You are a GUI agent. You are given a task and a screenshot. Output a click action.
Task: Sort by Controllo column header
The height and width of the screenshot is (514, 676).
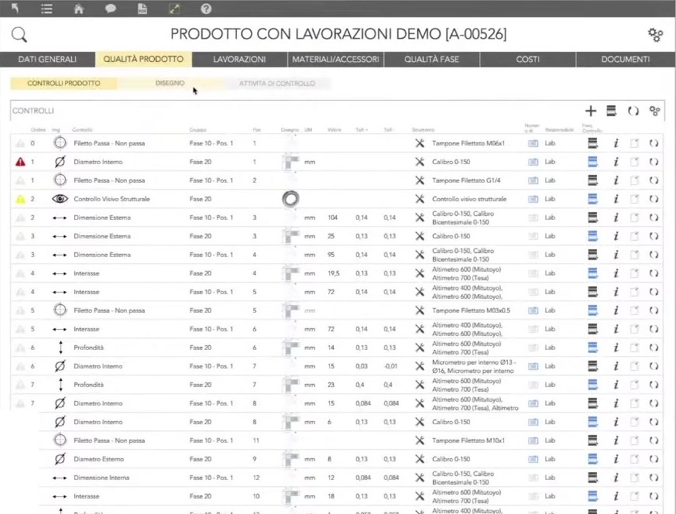82,130
